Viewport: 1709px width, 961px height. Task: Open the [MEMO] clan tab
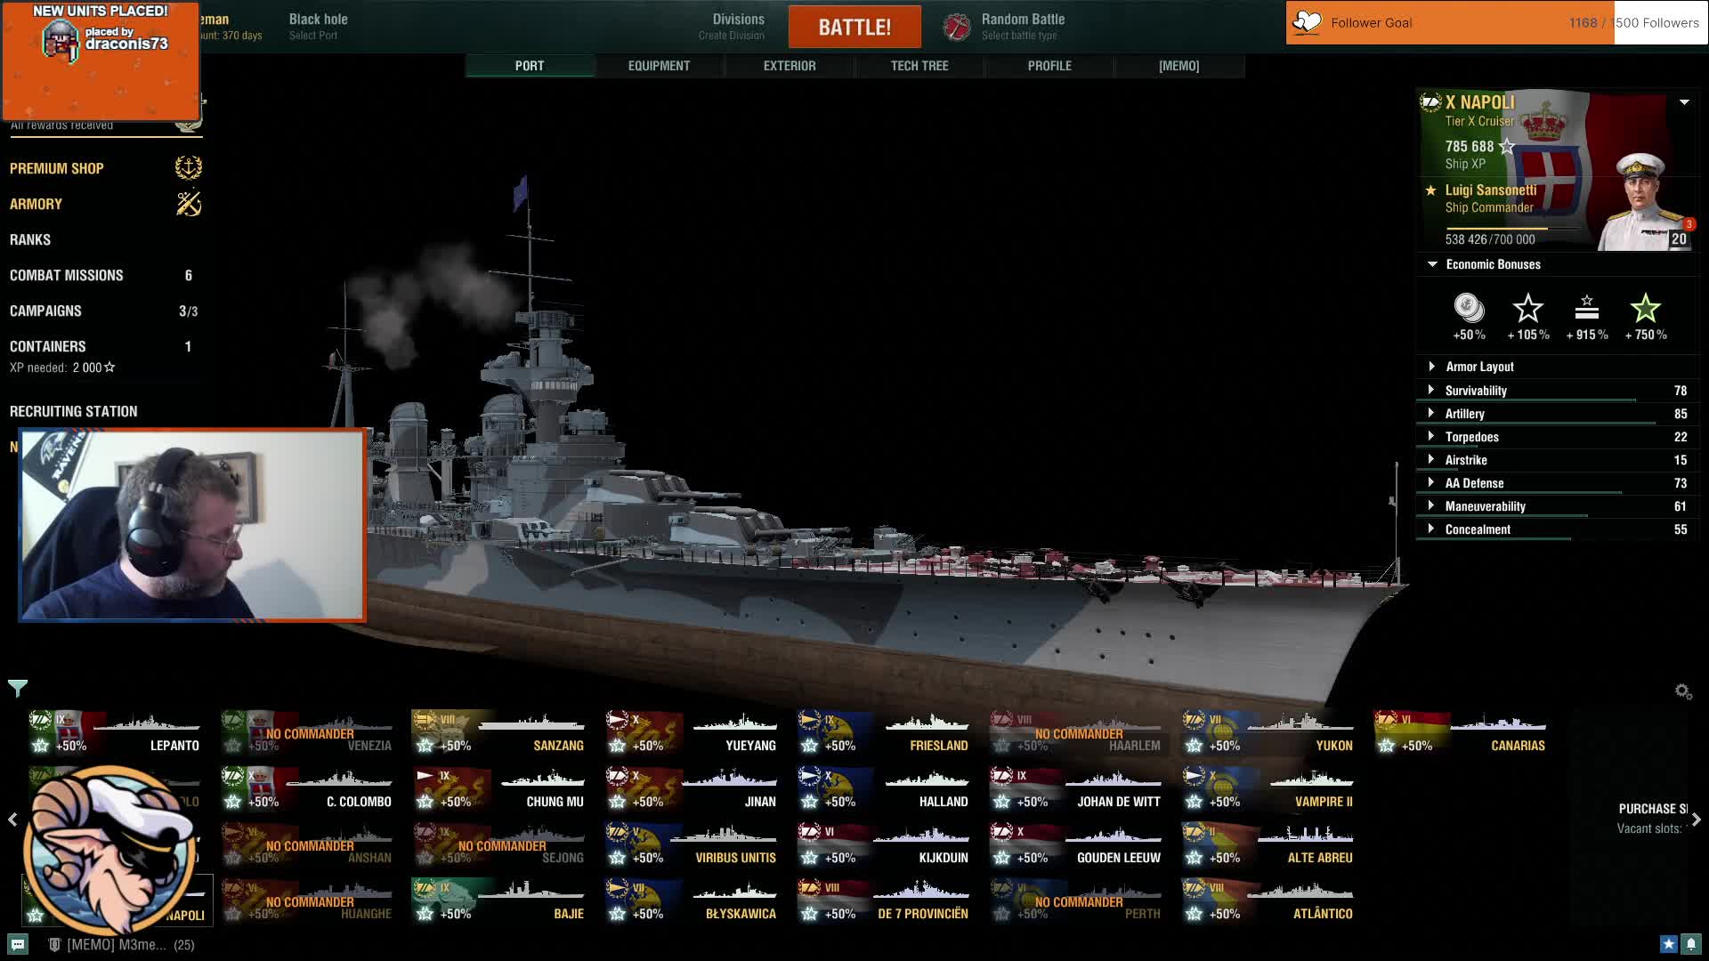[x=1179, y=66]
